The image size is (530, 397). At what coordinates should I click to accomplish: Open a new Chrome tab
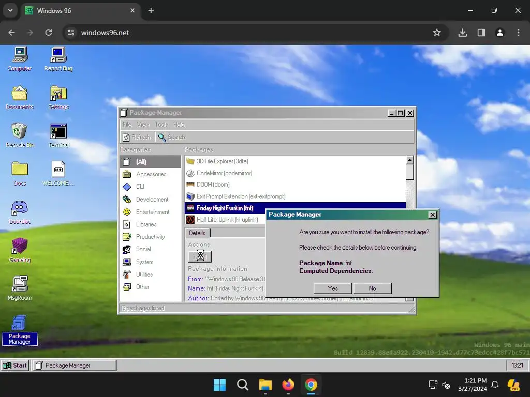click(x=151, y=10)
